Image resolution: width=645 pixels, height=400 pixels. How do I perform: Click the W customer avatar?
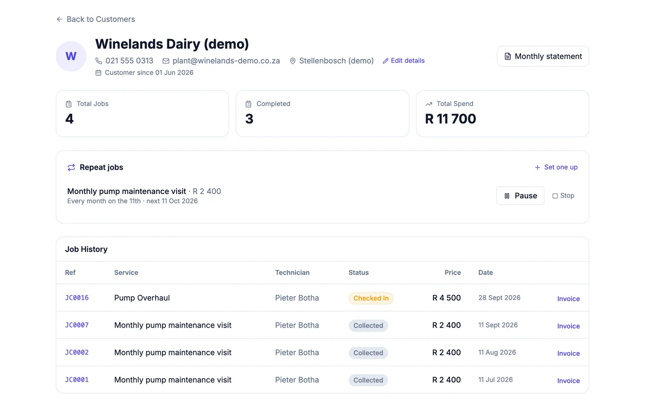pyautogui.click(x=71, y=56)
